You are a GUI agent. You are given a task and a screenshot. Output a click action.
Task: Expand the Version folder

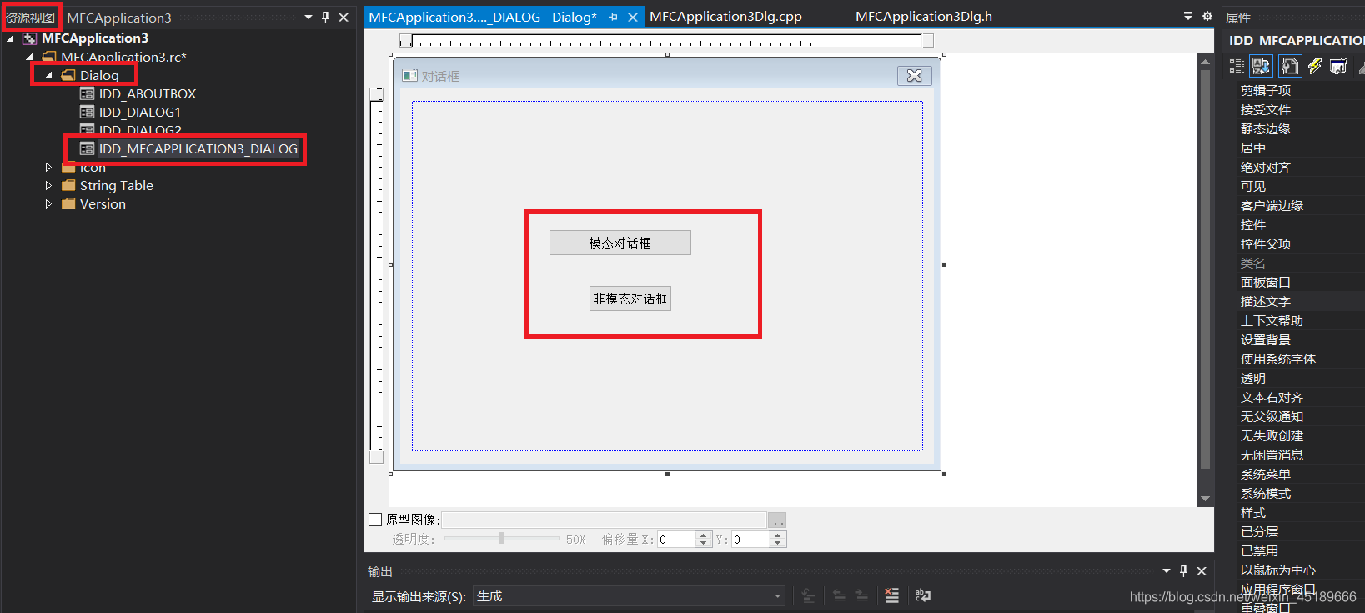coord(48,203)
